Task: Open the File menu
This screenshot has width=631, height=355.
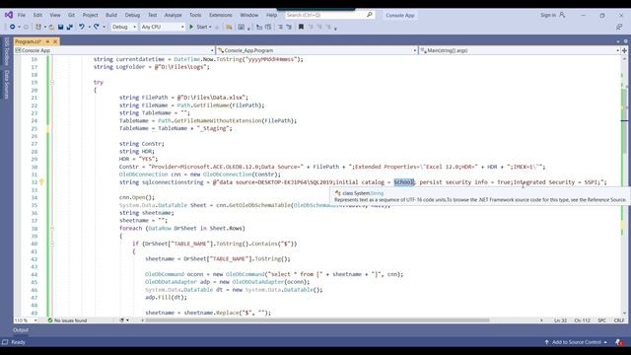Action: [22, 15]
